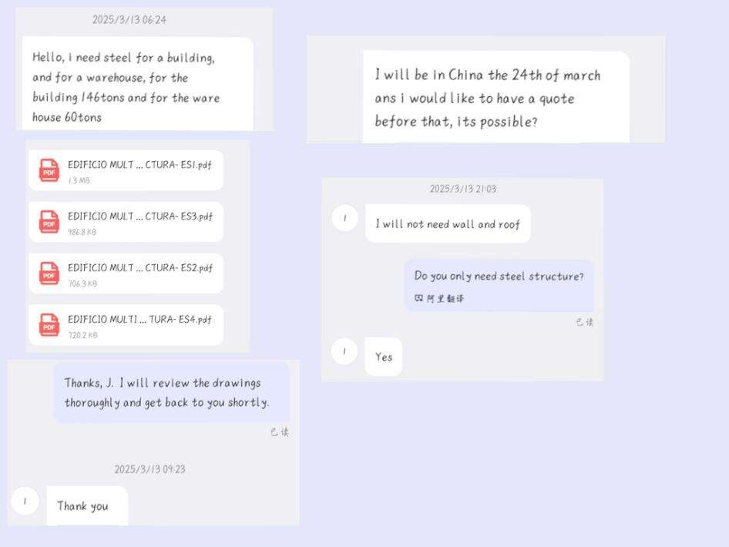Click the 2025/3/13 21:03 timestamp
Image resolution: width=729 pixels, height=547 pixels.
[462, 189]
